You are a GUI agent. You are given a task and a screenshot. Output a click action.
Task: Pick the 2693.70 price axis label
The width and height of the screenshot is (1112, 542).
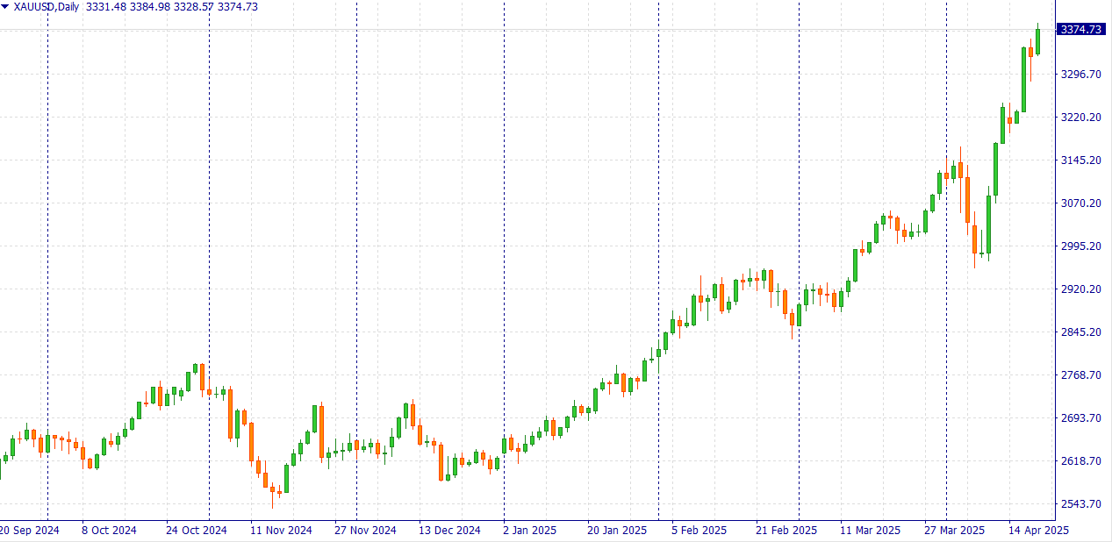[1080, 418]
